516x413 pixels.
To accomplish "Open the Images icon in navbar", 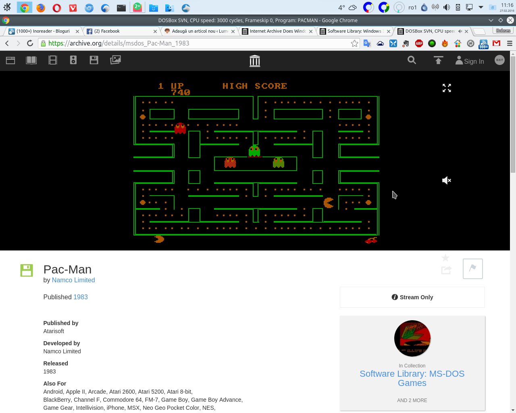I will 115,60.
